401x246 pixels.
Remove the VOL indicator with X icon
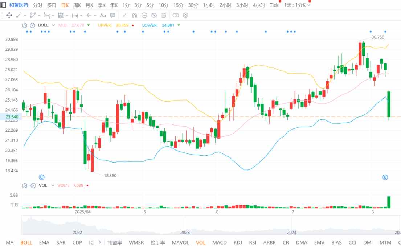(32, 185)
